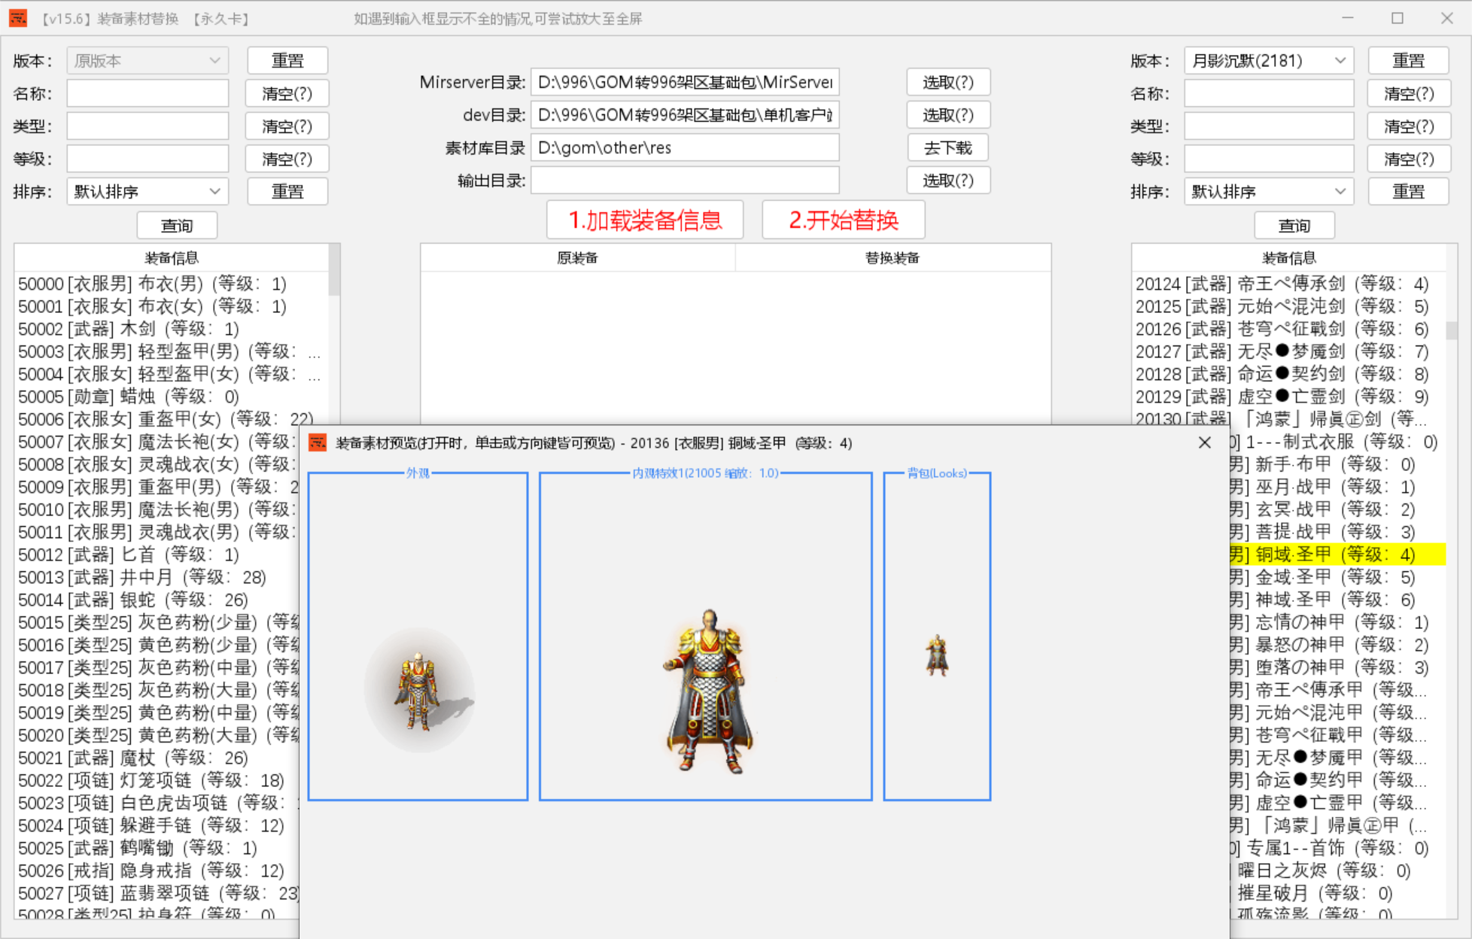Expand the right 排序 dropdown

point(1268,192)
